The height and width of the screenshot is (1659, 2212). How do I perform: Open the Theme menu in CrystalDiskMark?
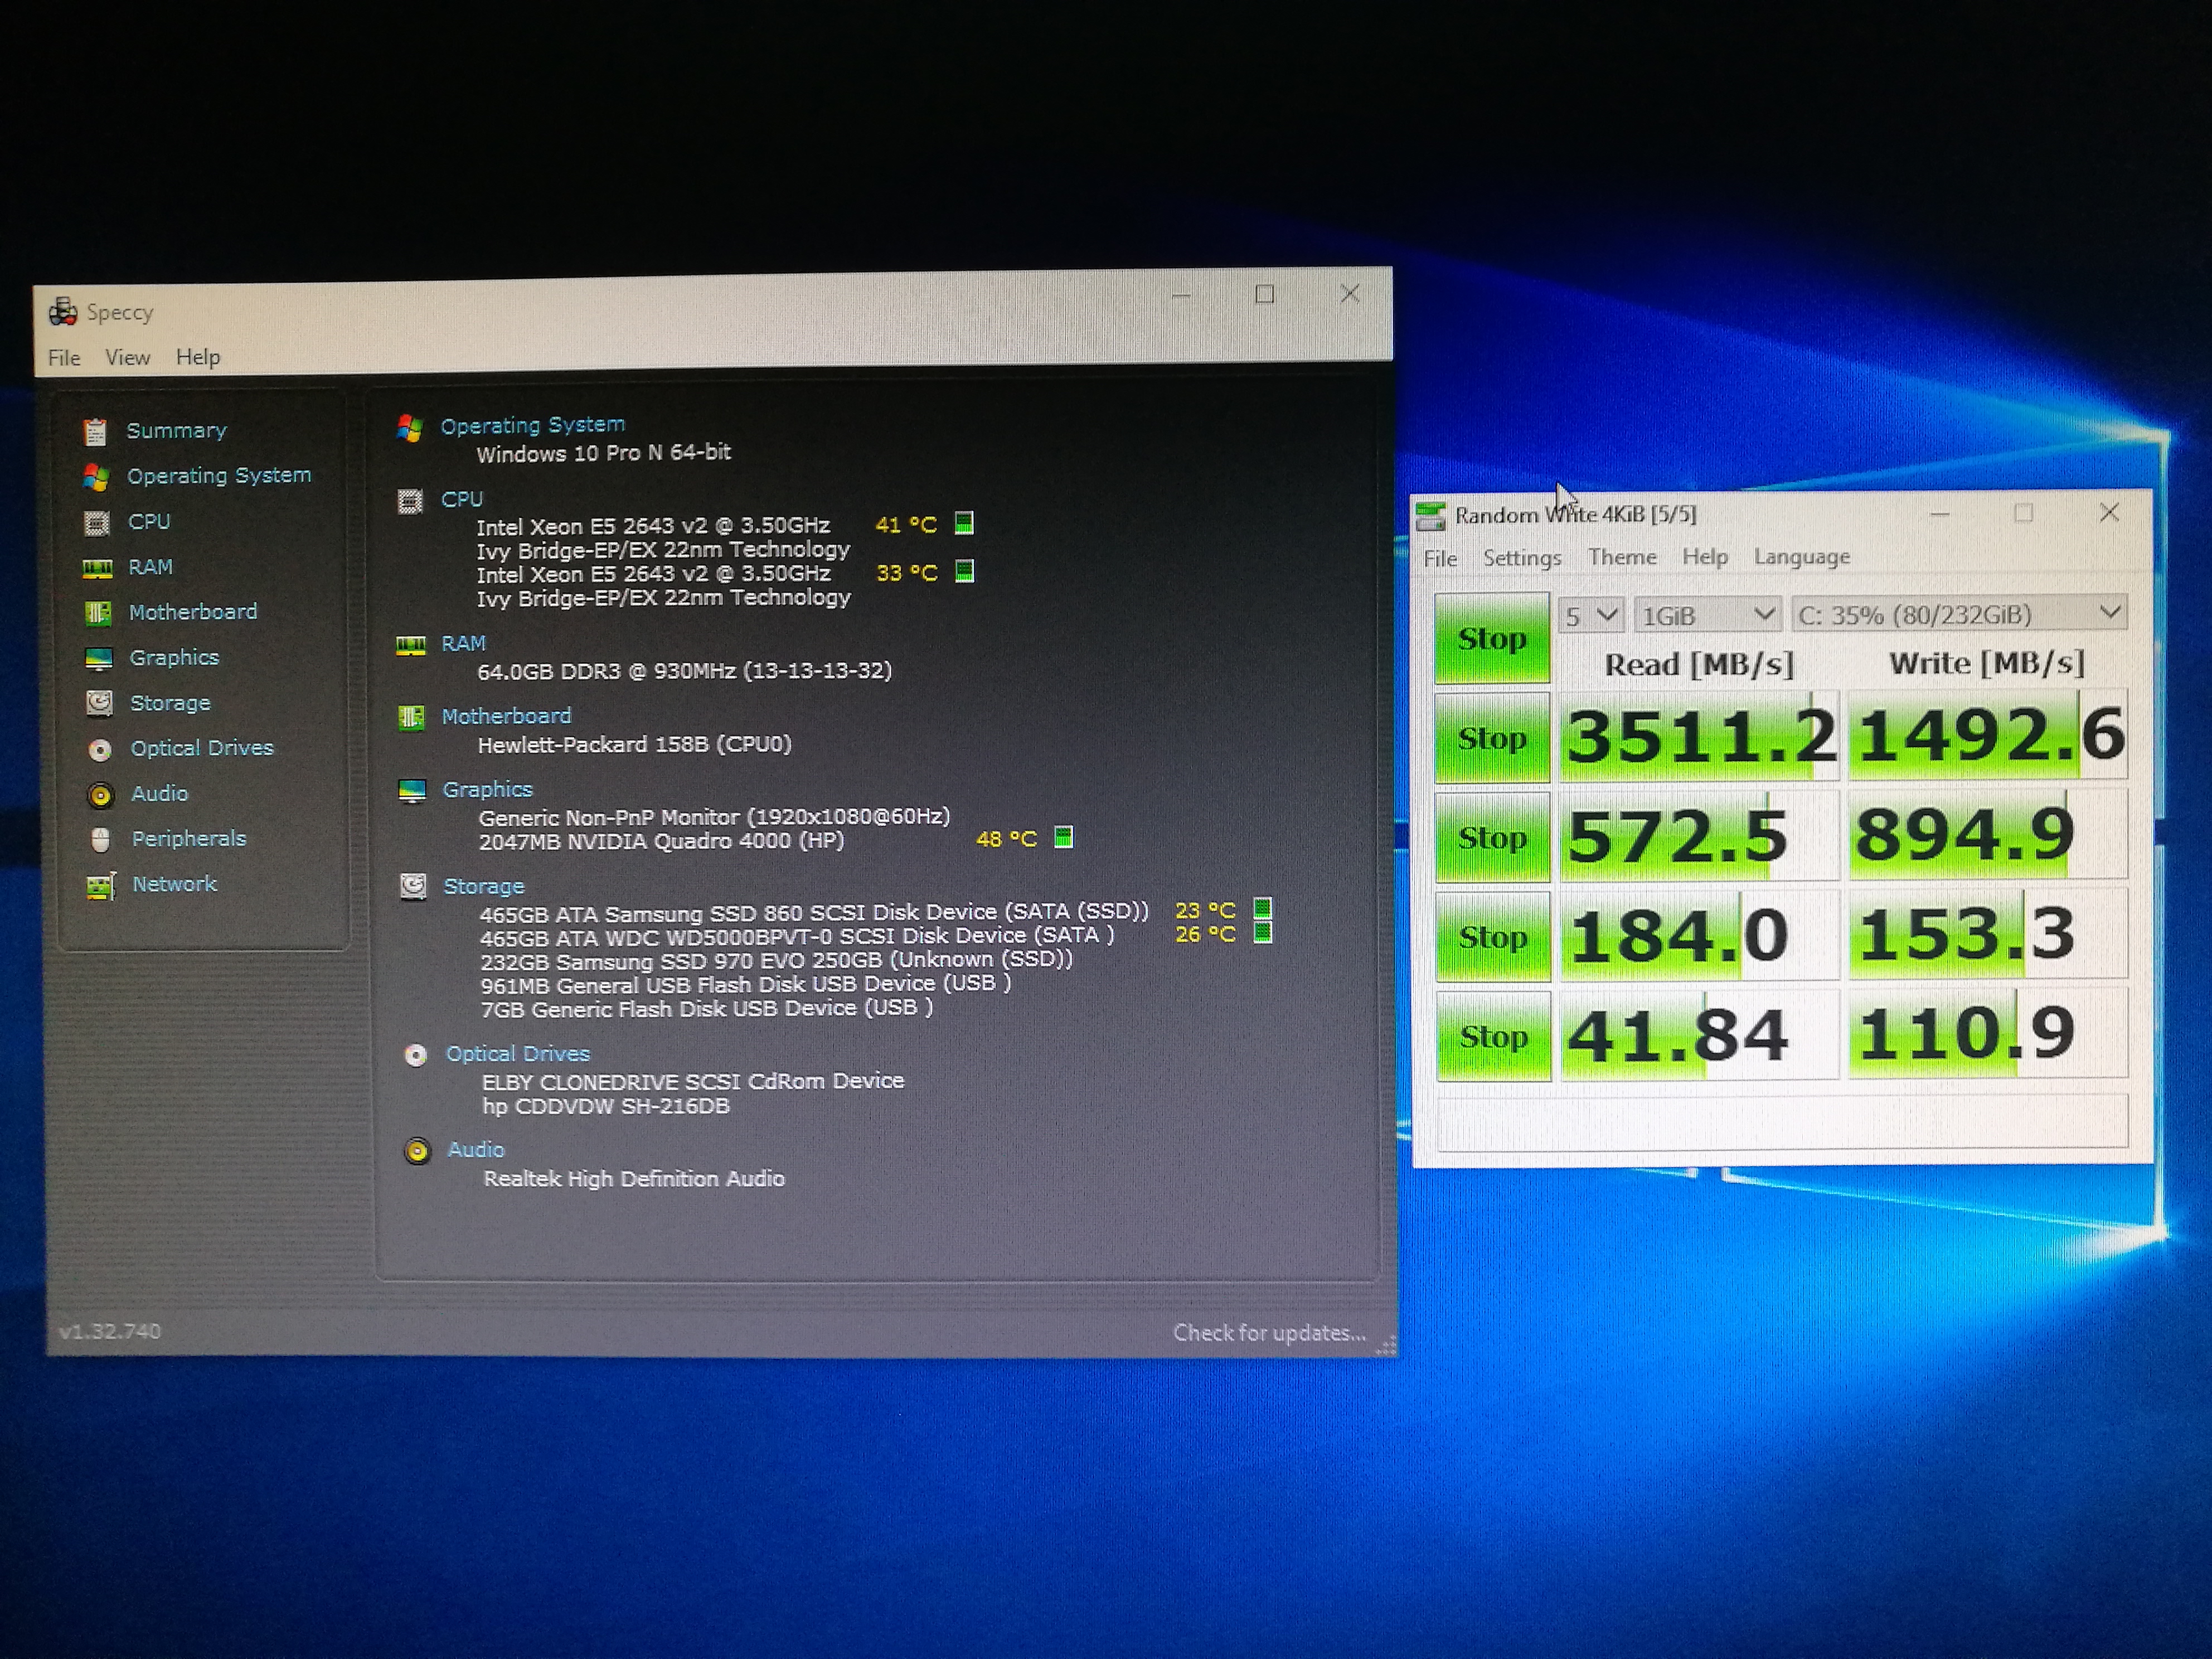pyautogui.click(x=1621, y=557)
